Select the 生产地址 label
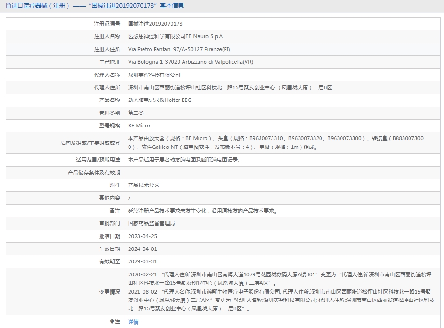The image size is (444, 328). 109,62
